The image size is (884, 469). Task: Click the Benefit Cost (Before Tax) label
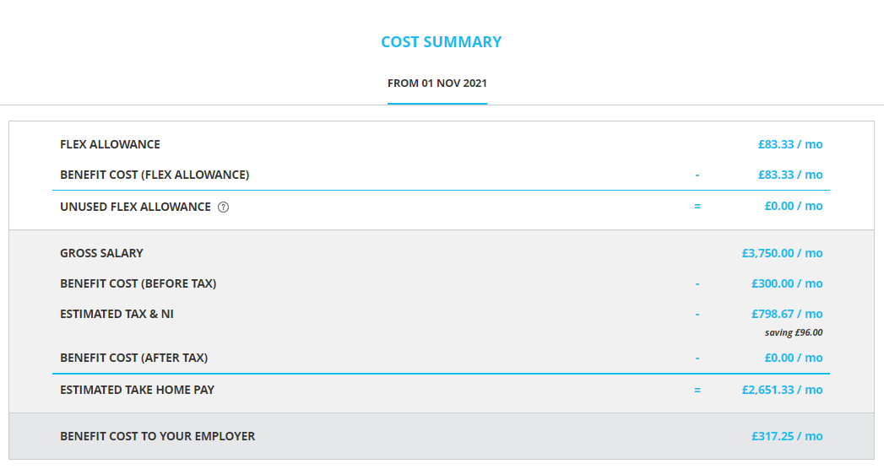138,283
